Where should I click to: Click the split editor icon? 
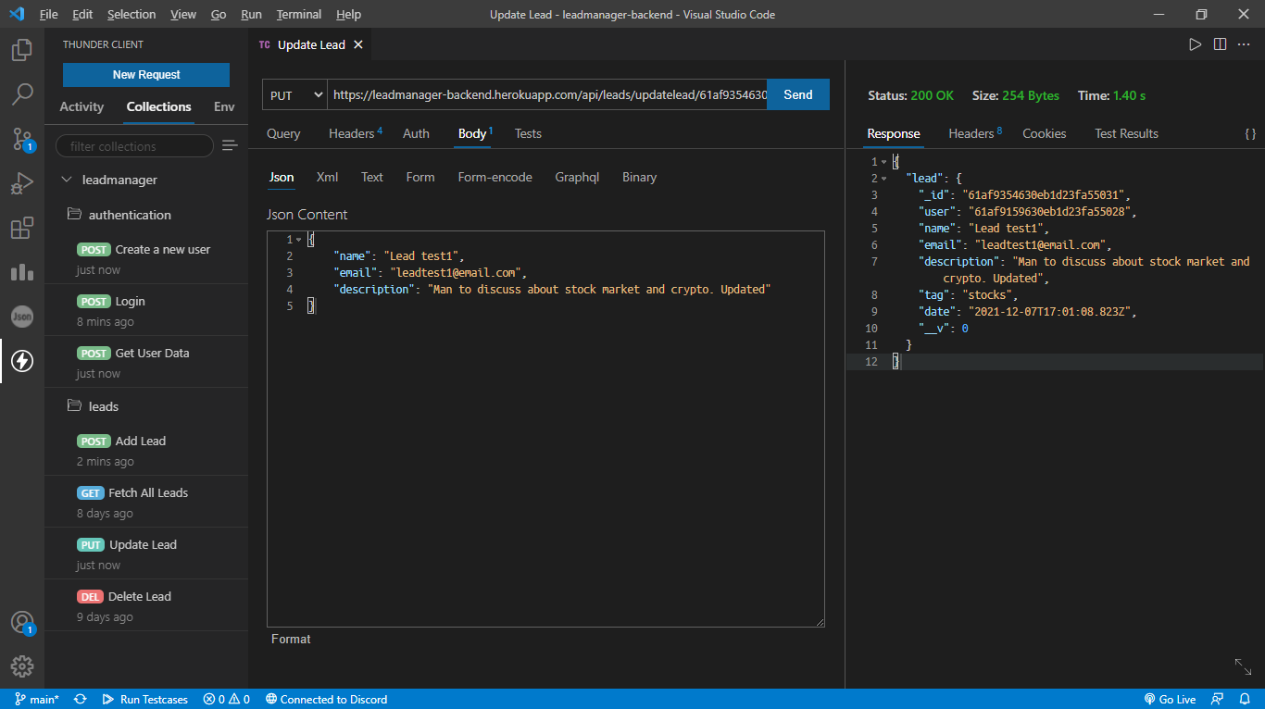pyautogui.click(x=1220, y=44)
